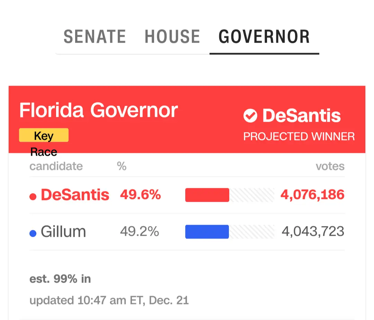This screenshot has width=374, height=320.
Task: Click the DeSantis projected winner name
Action: pyautogui.click(x=301, y=116)
